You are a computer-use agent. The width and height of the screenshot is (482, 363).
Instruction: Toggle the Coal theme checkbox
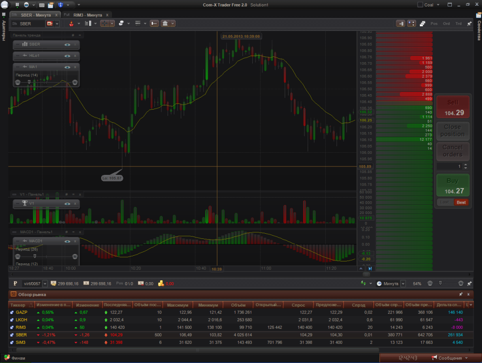tap(420, 5)
